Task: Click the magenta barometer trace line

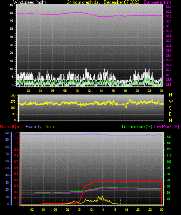Action: tap(89, 14)
